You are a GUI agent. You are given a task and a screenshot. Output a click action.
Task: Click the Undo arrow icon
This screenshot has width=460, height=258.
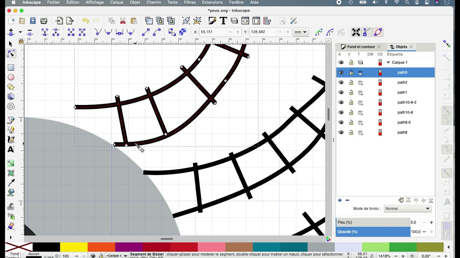click(x=85, y=21)
